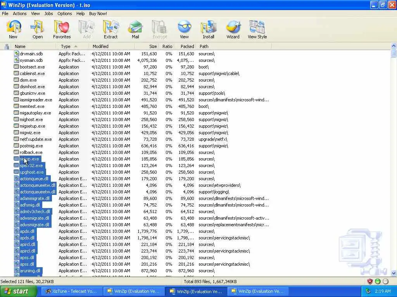Click the View Style toolbar icon
The width and height of the screenshot is (397, 297).
coord(257,27)
